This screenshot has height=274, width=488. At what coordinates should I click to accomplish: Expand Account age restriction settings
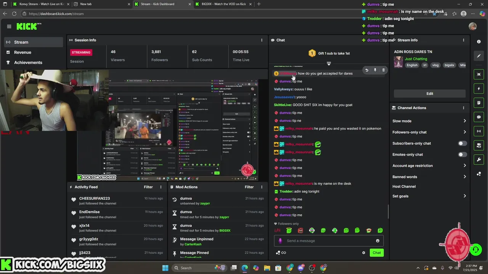click(x=429, y=166)
